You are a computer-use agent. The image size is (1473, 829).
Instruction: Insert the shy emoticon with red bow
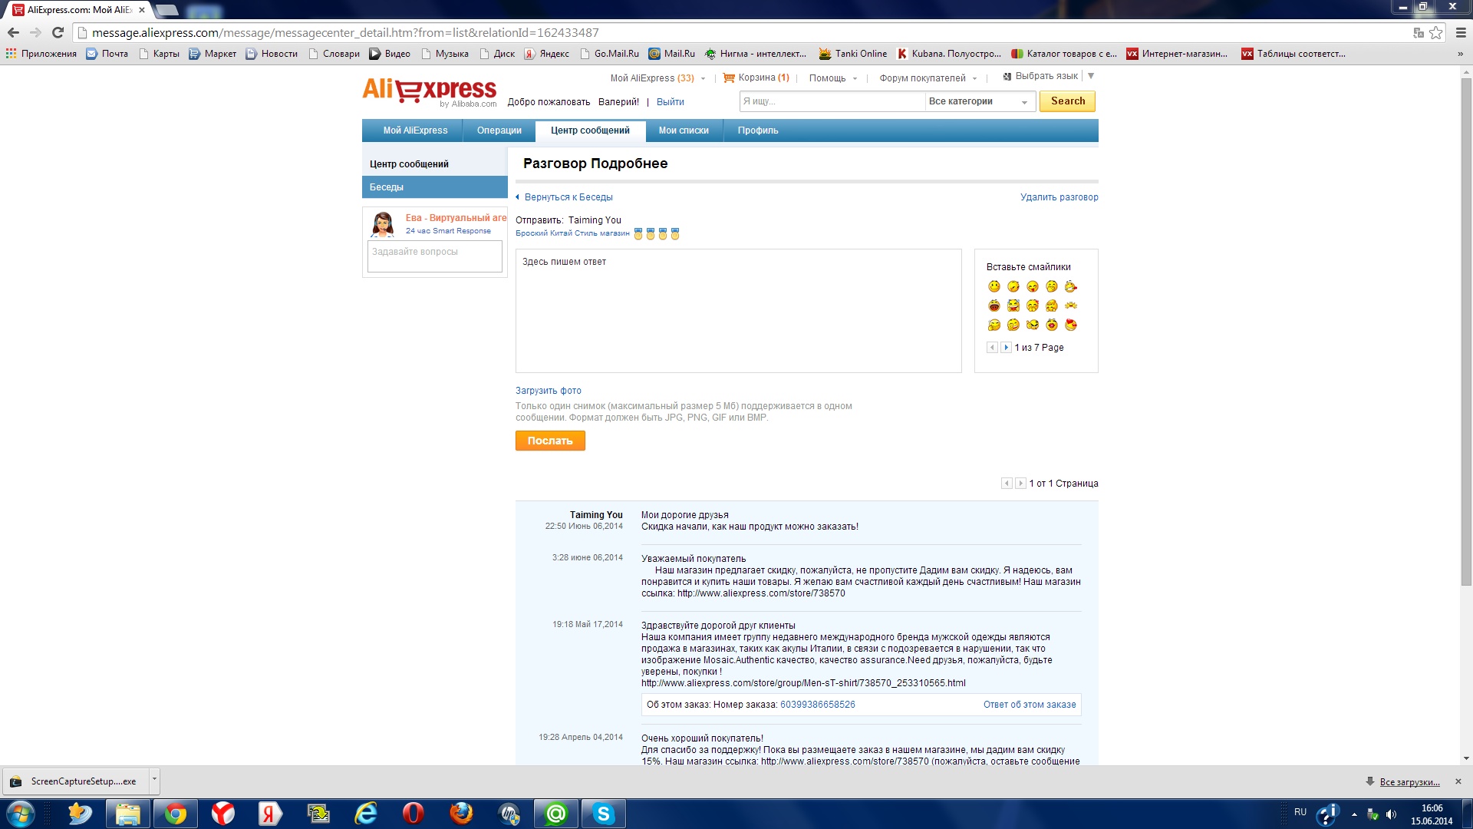1033,306
